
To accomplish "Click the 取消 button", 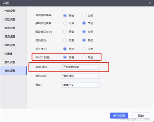I will (141, 116).
